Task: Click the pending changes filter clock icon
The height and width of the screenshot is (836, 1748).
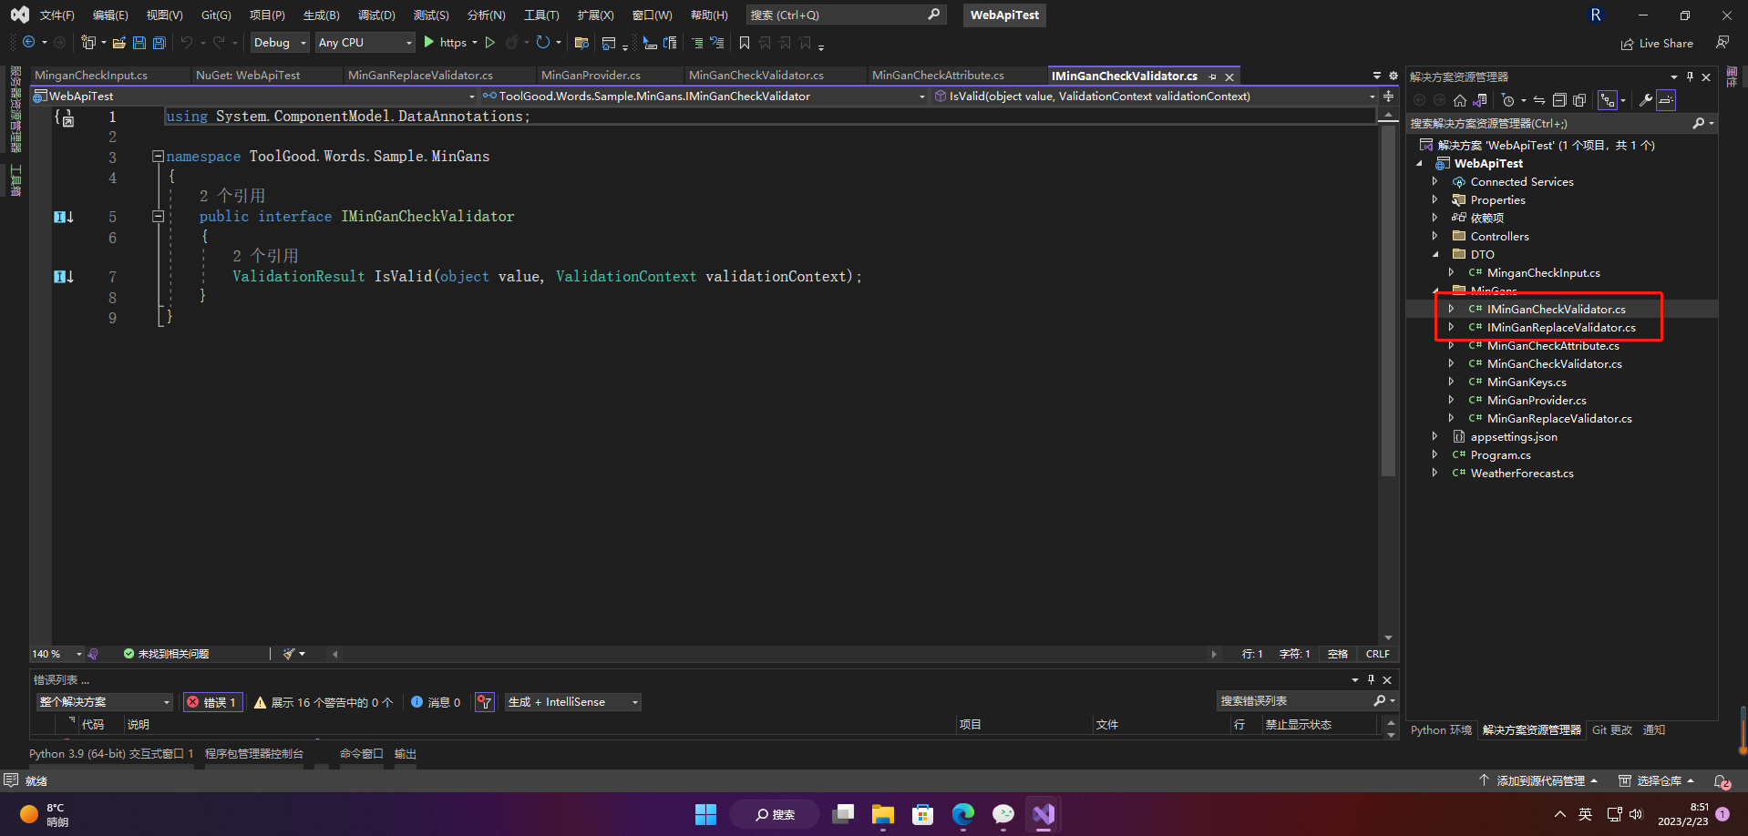Action: (x=1508, y=100)
